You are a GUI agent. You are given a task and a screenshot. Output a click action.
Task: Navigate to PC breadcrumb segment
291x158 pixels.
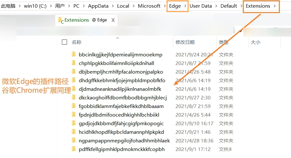[76, 6]
